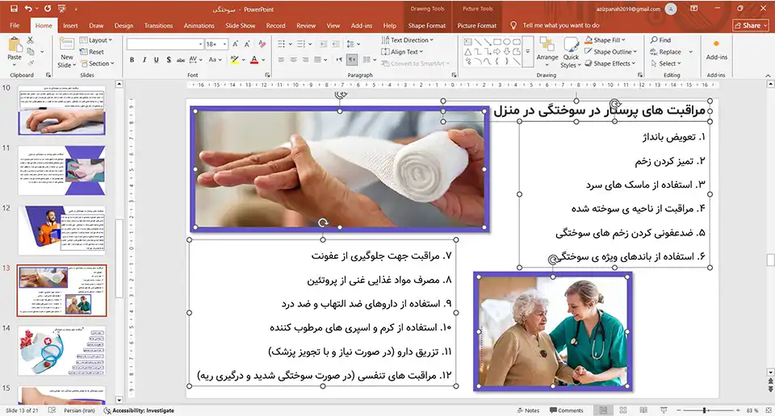Toggle Justify alignment in the Paragraph group

pyautogui.click(x=318, y=60)
